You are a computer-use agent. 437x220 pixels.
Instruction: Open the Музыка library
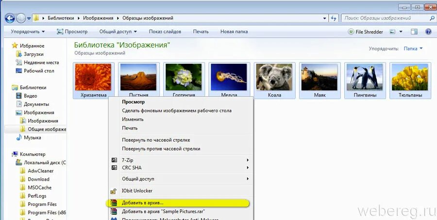point(29,137)
